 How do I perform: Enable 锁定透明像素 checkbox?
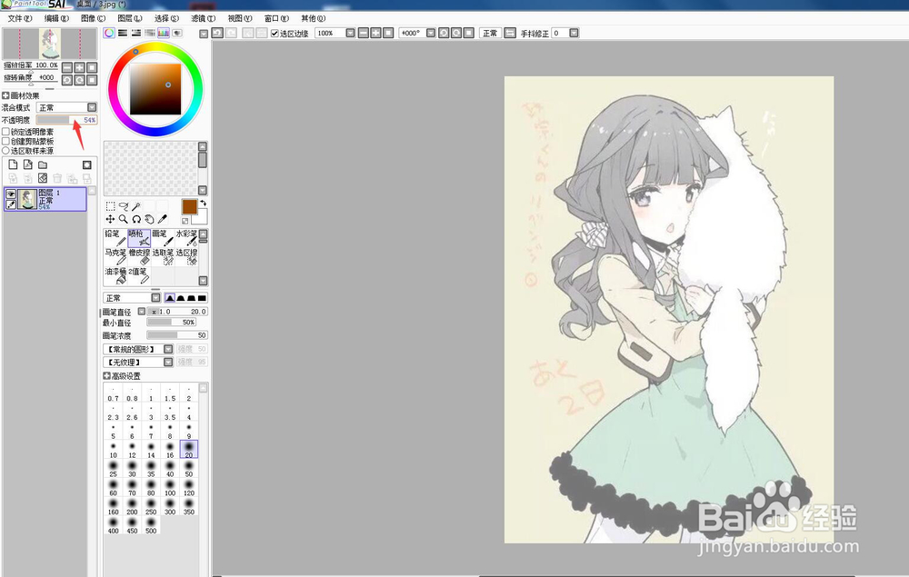pos(5,132)
